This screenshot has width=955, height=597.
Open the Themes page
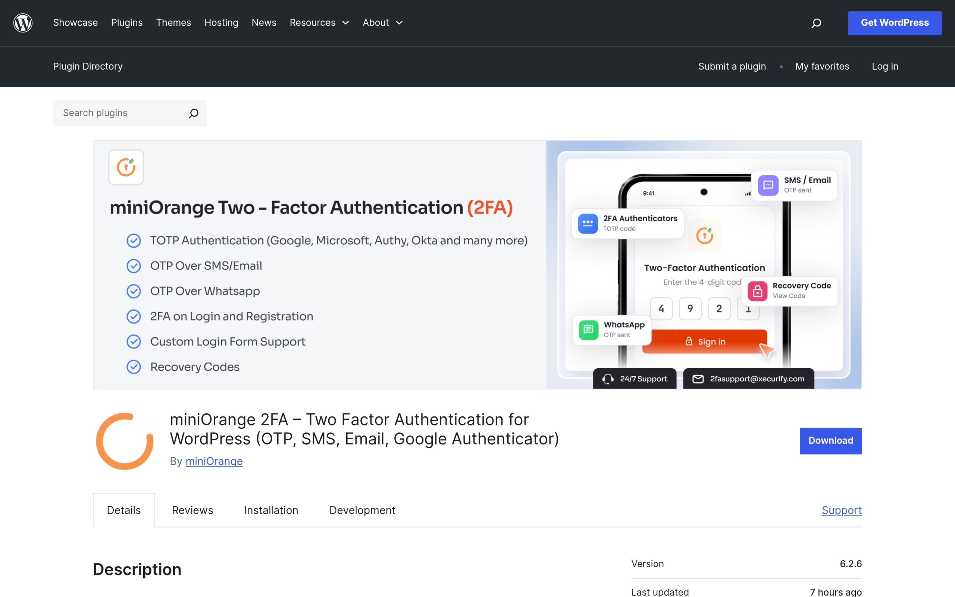(x=173, y=23)
